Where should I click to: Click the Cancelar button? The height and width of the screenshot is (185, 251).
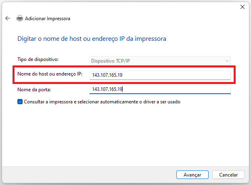coord(228,175)
